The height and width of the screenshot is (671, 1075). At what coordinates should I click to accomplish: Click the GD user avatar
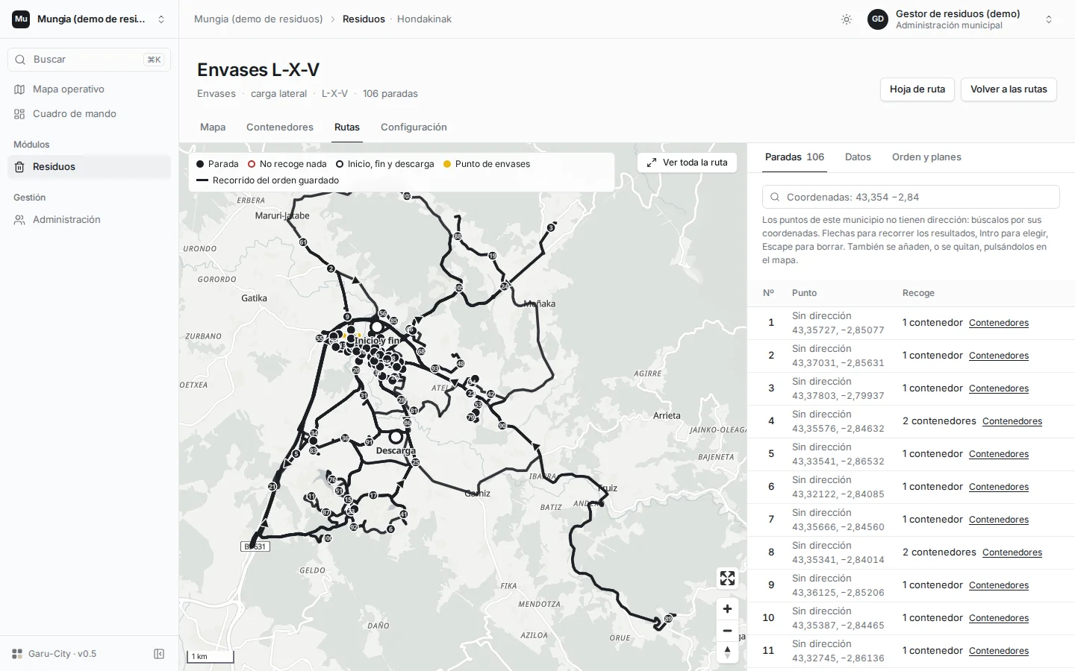coord(878,19)
